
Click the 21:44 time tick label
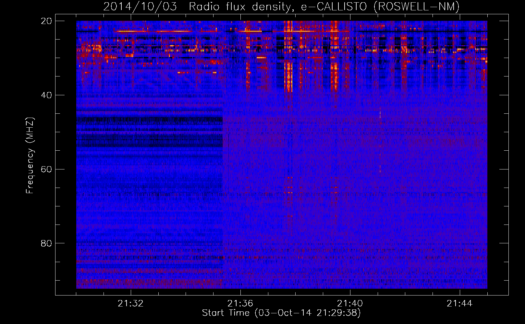[459, 304]
